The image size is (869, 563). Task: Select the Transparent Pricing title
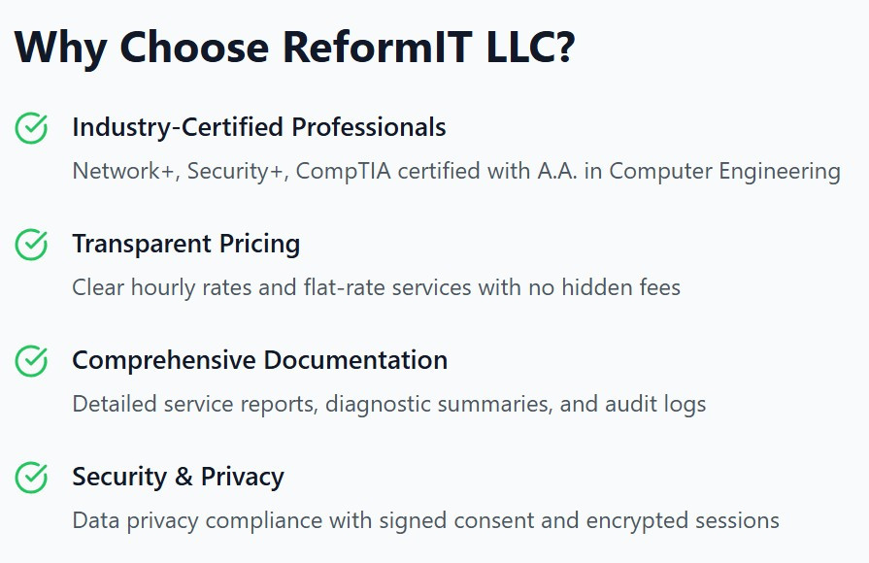click(186, 244)
